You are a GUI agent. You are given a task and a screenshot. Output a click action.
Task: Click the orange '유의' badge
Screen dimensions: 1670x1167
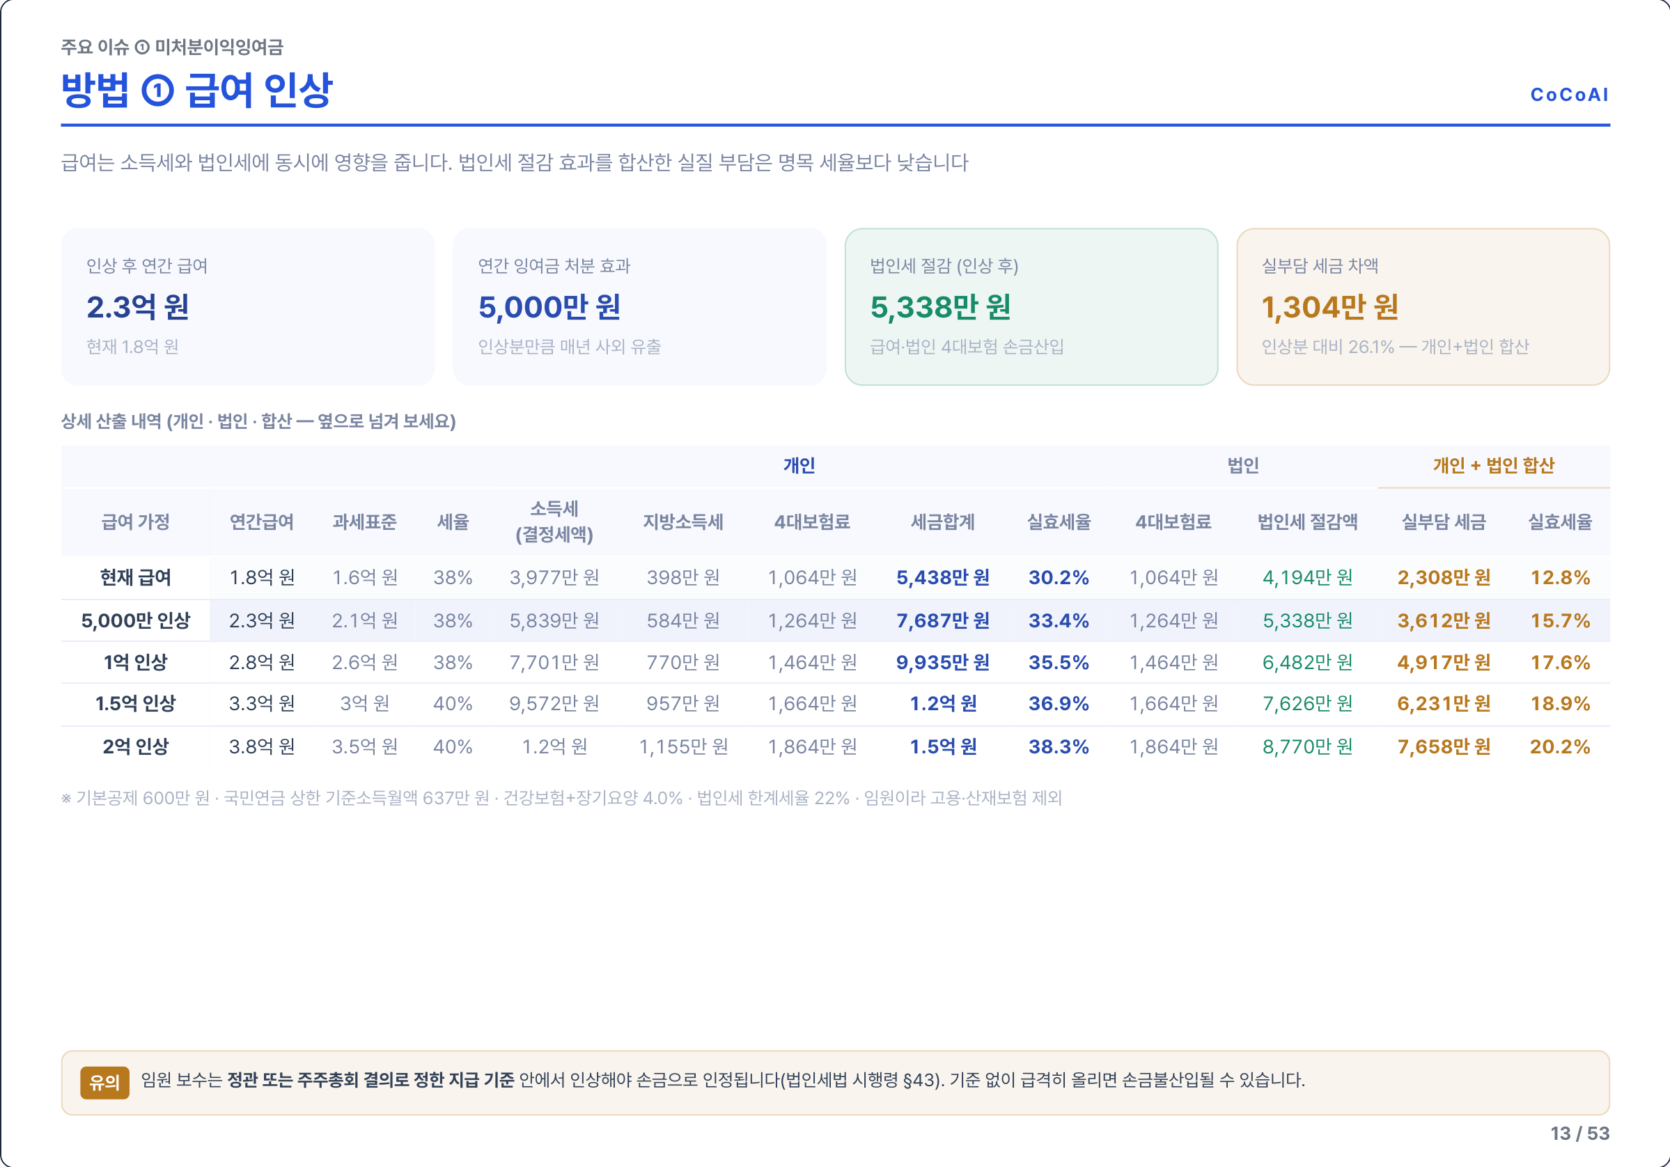pos(104,1083)
